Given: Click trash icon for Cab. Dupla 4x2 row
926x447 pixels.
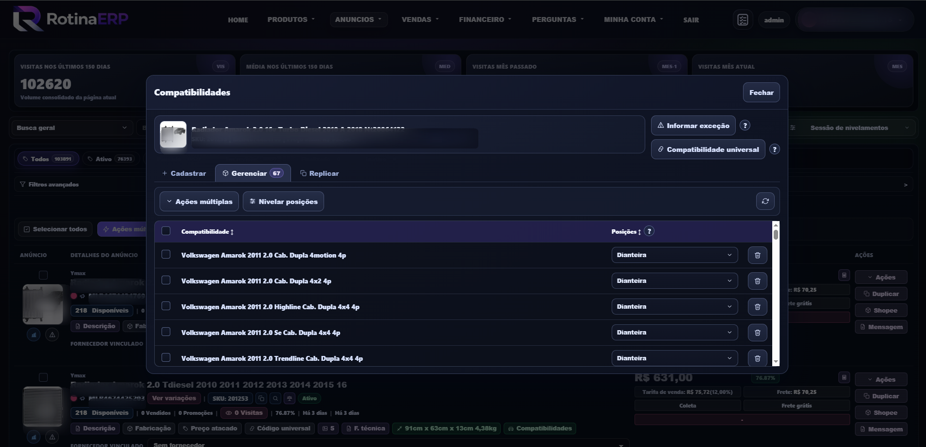Looking at the screenshot, I should point(757,281).
